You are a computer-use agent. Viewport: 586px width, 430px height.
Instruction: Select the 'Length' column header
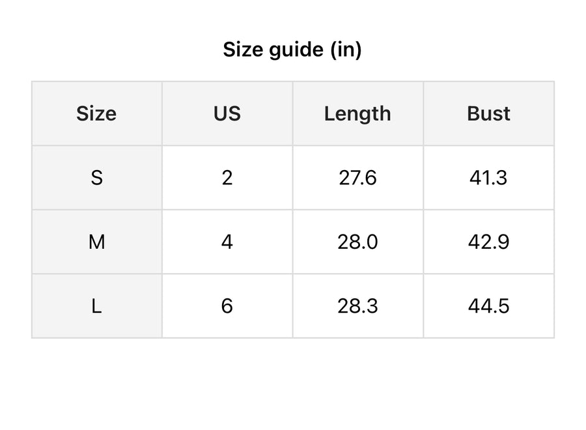click(357, 113)
